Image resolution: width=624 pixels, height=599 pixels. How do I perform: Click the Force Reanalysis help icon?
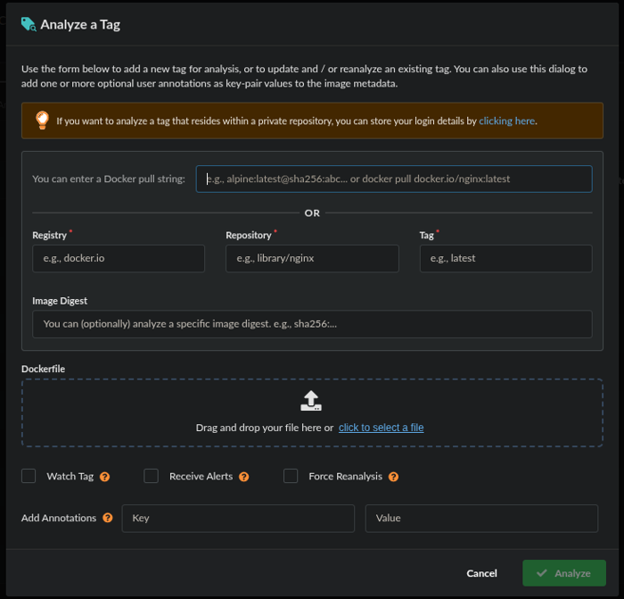pos(394,477)
